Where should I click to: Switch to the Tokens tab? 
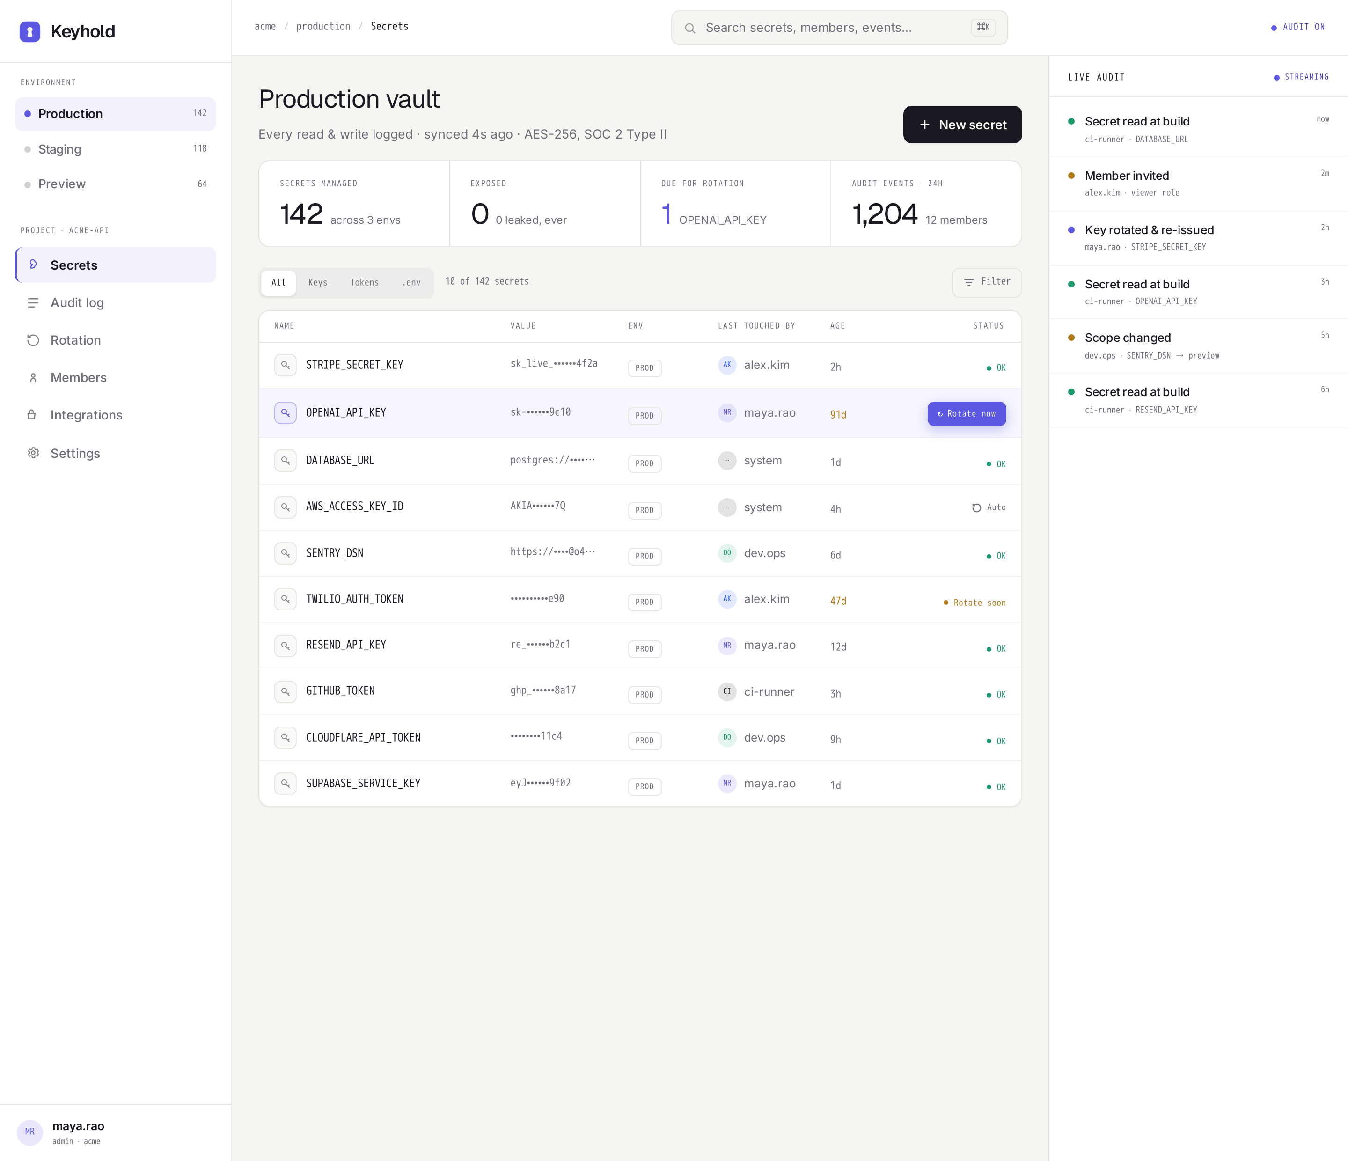pyautogui.click(x=364, y=282)
